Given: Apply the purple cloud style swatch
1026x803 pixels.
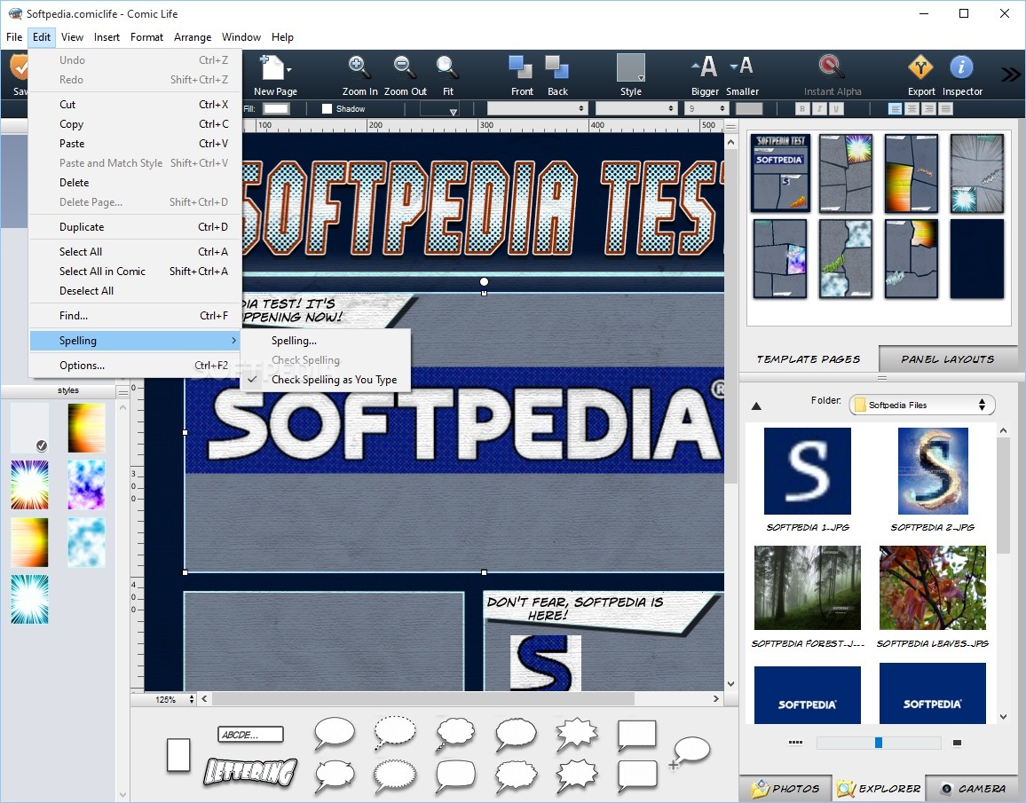Looking at the screenshot, I should tap(86, 484).
